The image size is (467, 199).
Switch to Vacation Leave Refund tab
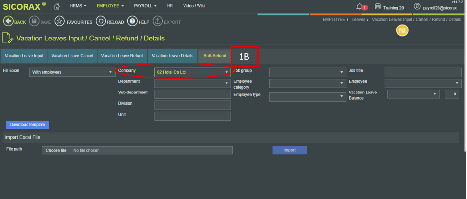[122, 56]
